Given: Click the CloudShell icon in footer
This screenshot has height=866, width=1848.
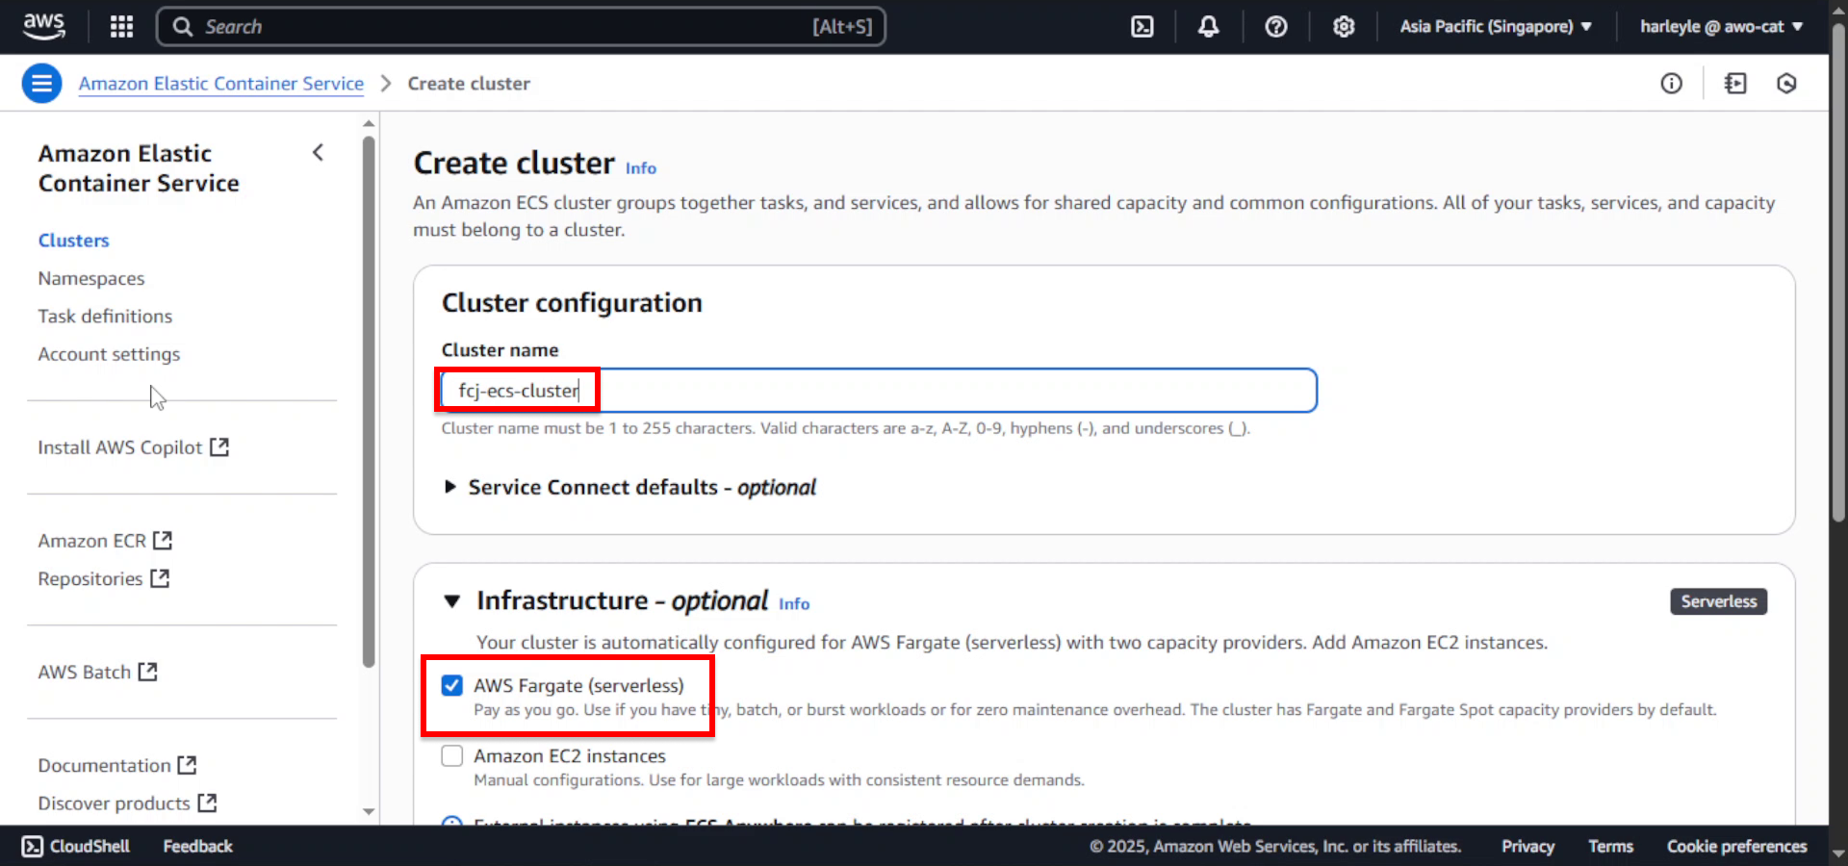Looking at the screenshot, I should click(x=32, y=846).
